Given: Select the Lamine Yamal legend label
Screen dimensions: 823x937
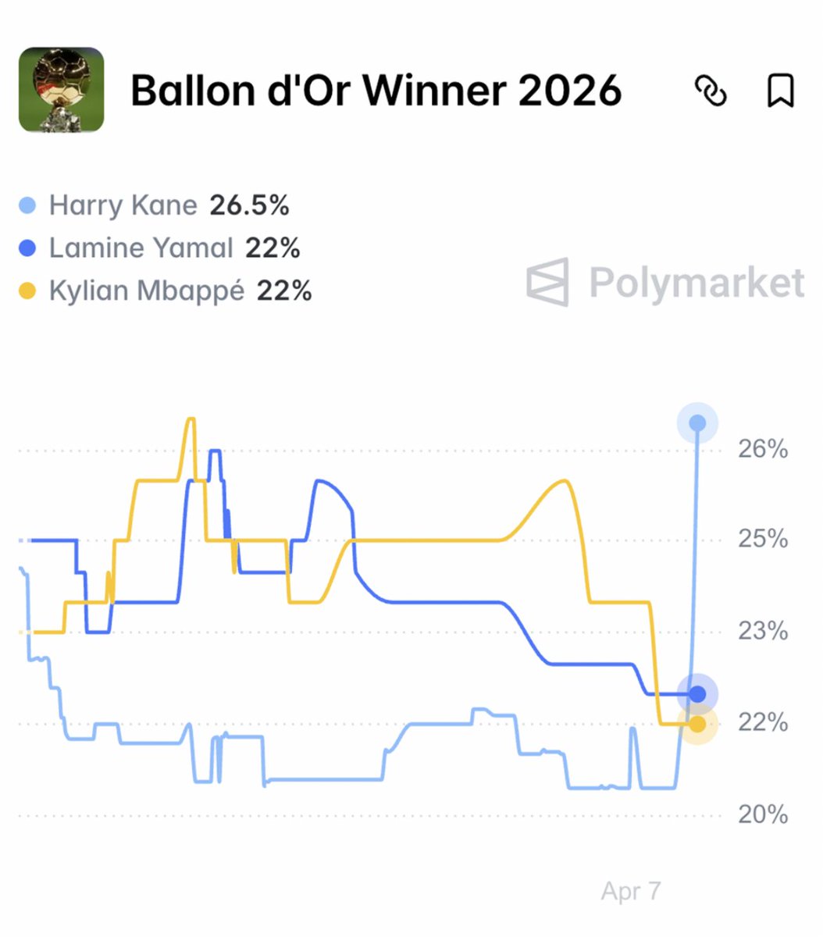Looking at the screenshot, I should click(x=141, y=248).
